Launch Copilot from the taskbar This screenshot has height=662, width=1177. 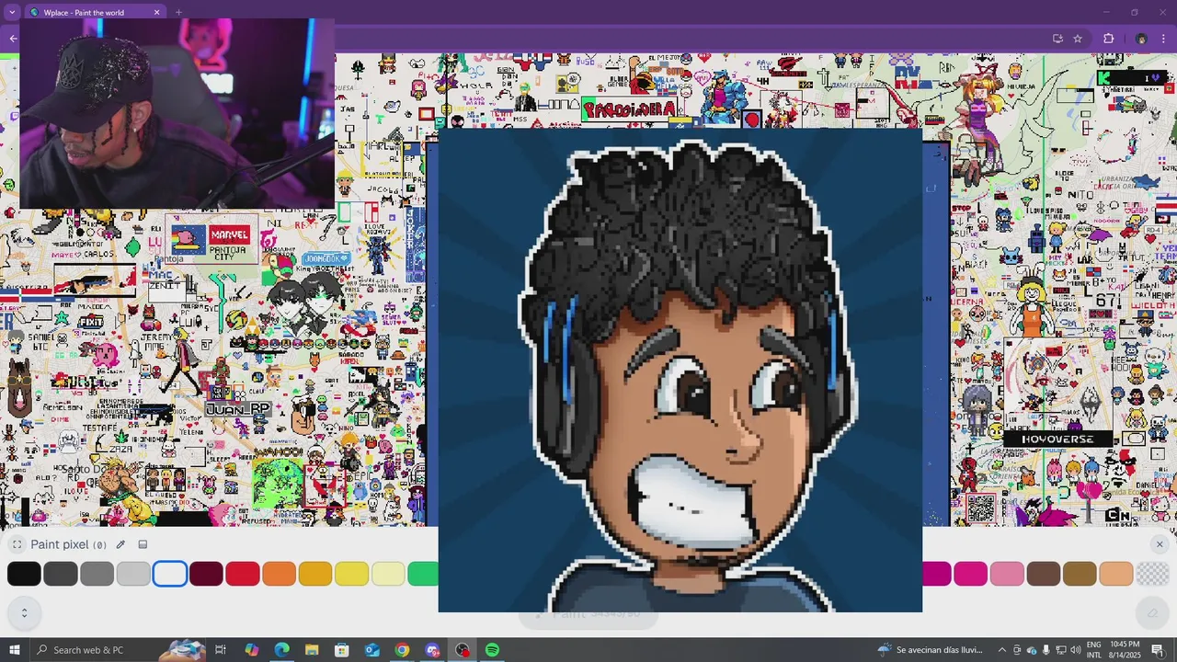coord(251,650)
